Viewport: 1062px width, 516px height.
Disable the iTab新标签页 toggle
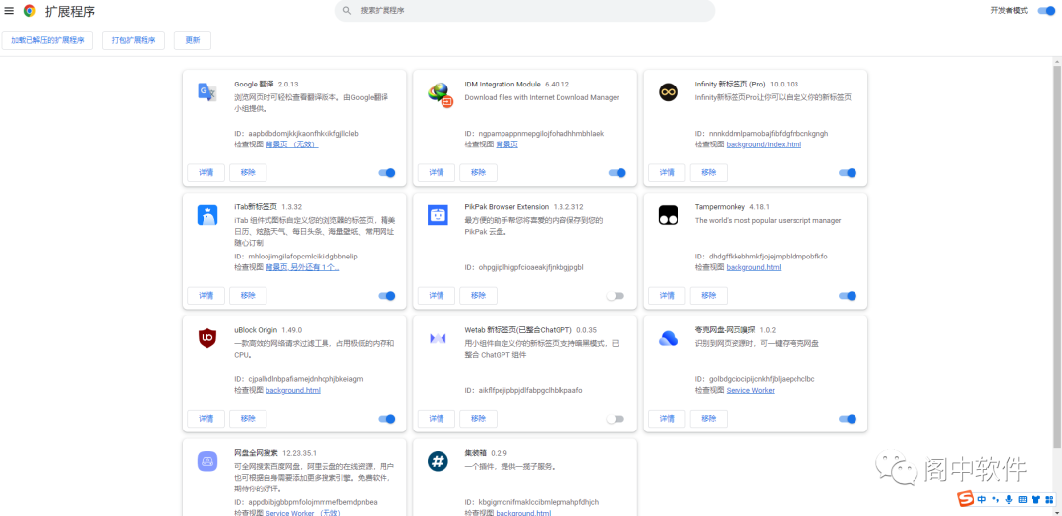(x=386, y=296)
